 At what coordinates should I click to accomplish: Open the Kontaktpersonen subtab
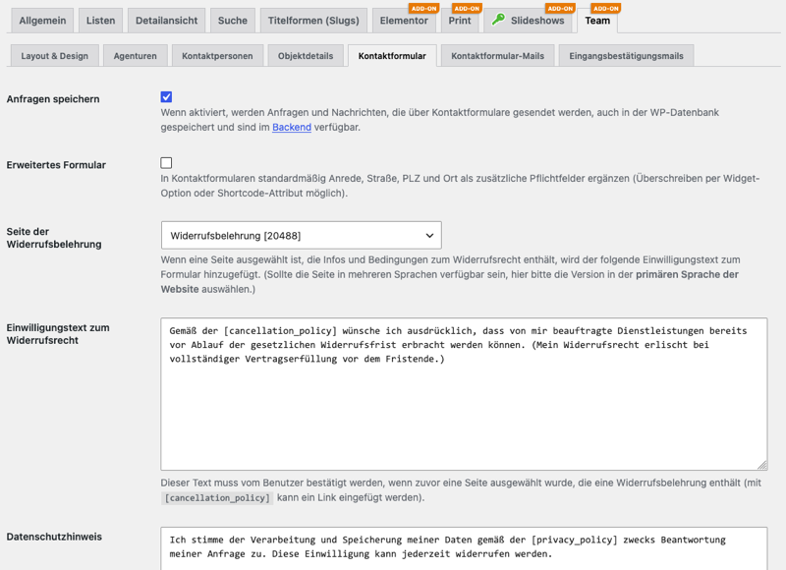(x=217, y=56)
